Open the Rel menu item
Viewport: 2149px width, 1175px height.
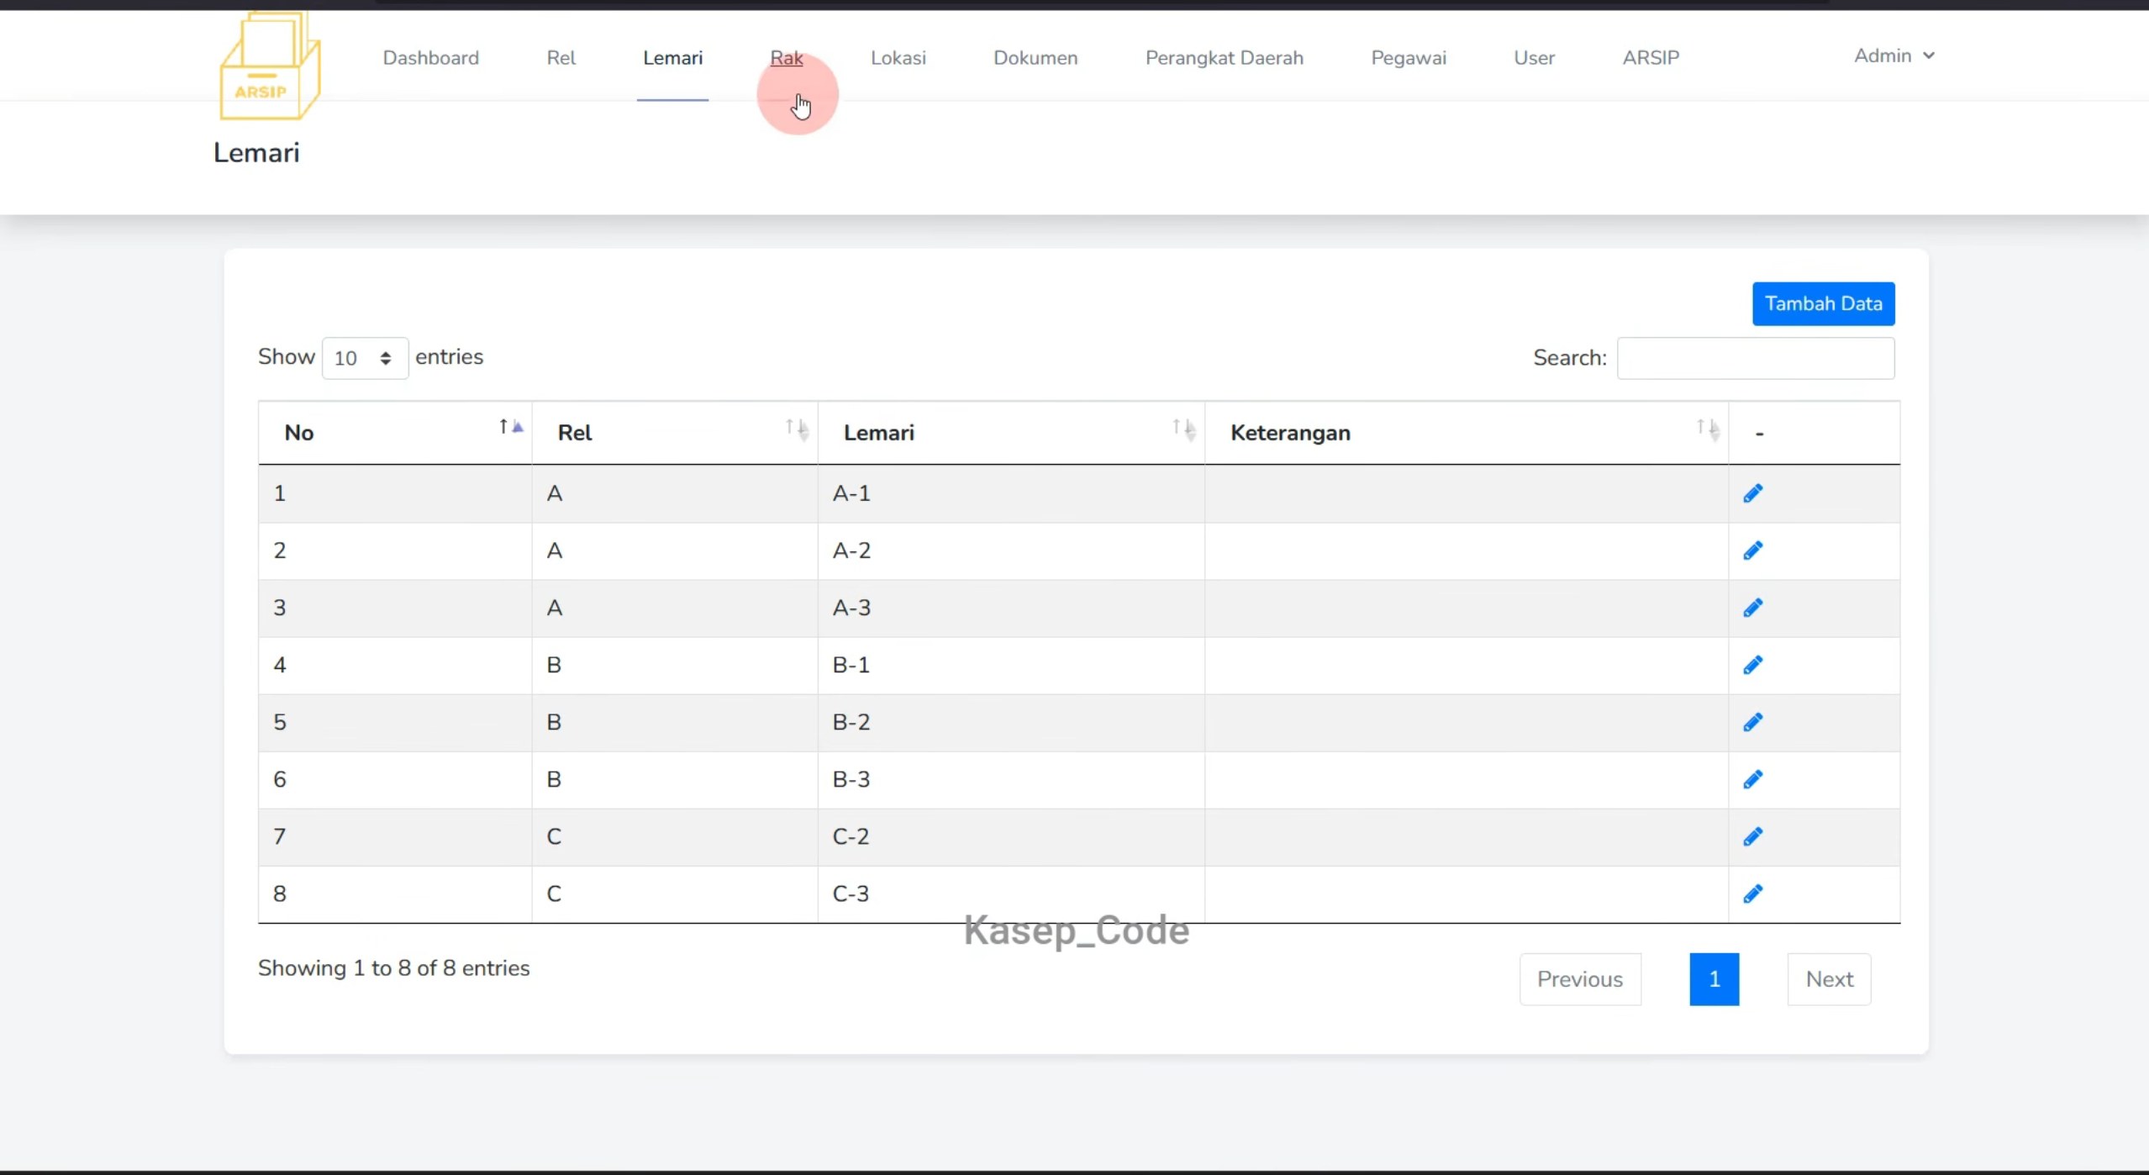(x=561, y=58)
